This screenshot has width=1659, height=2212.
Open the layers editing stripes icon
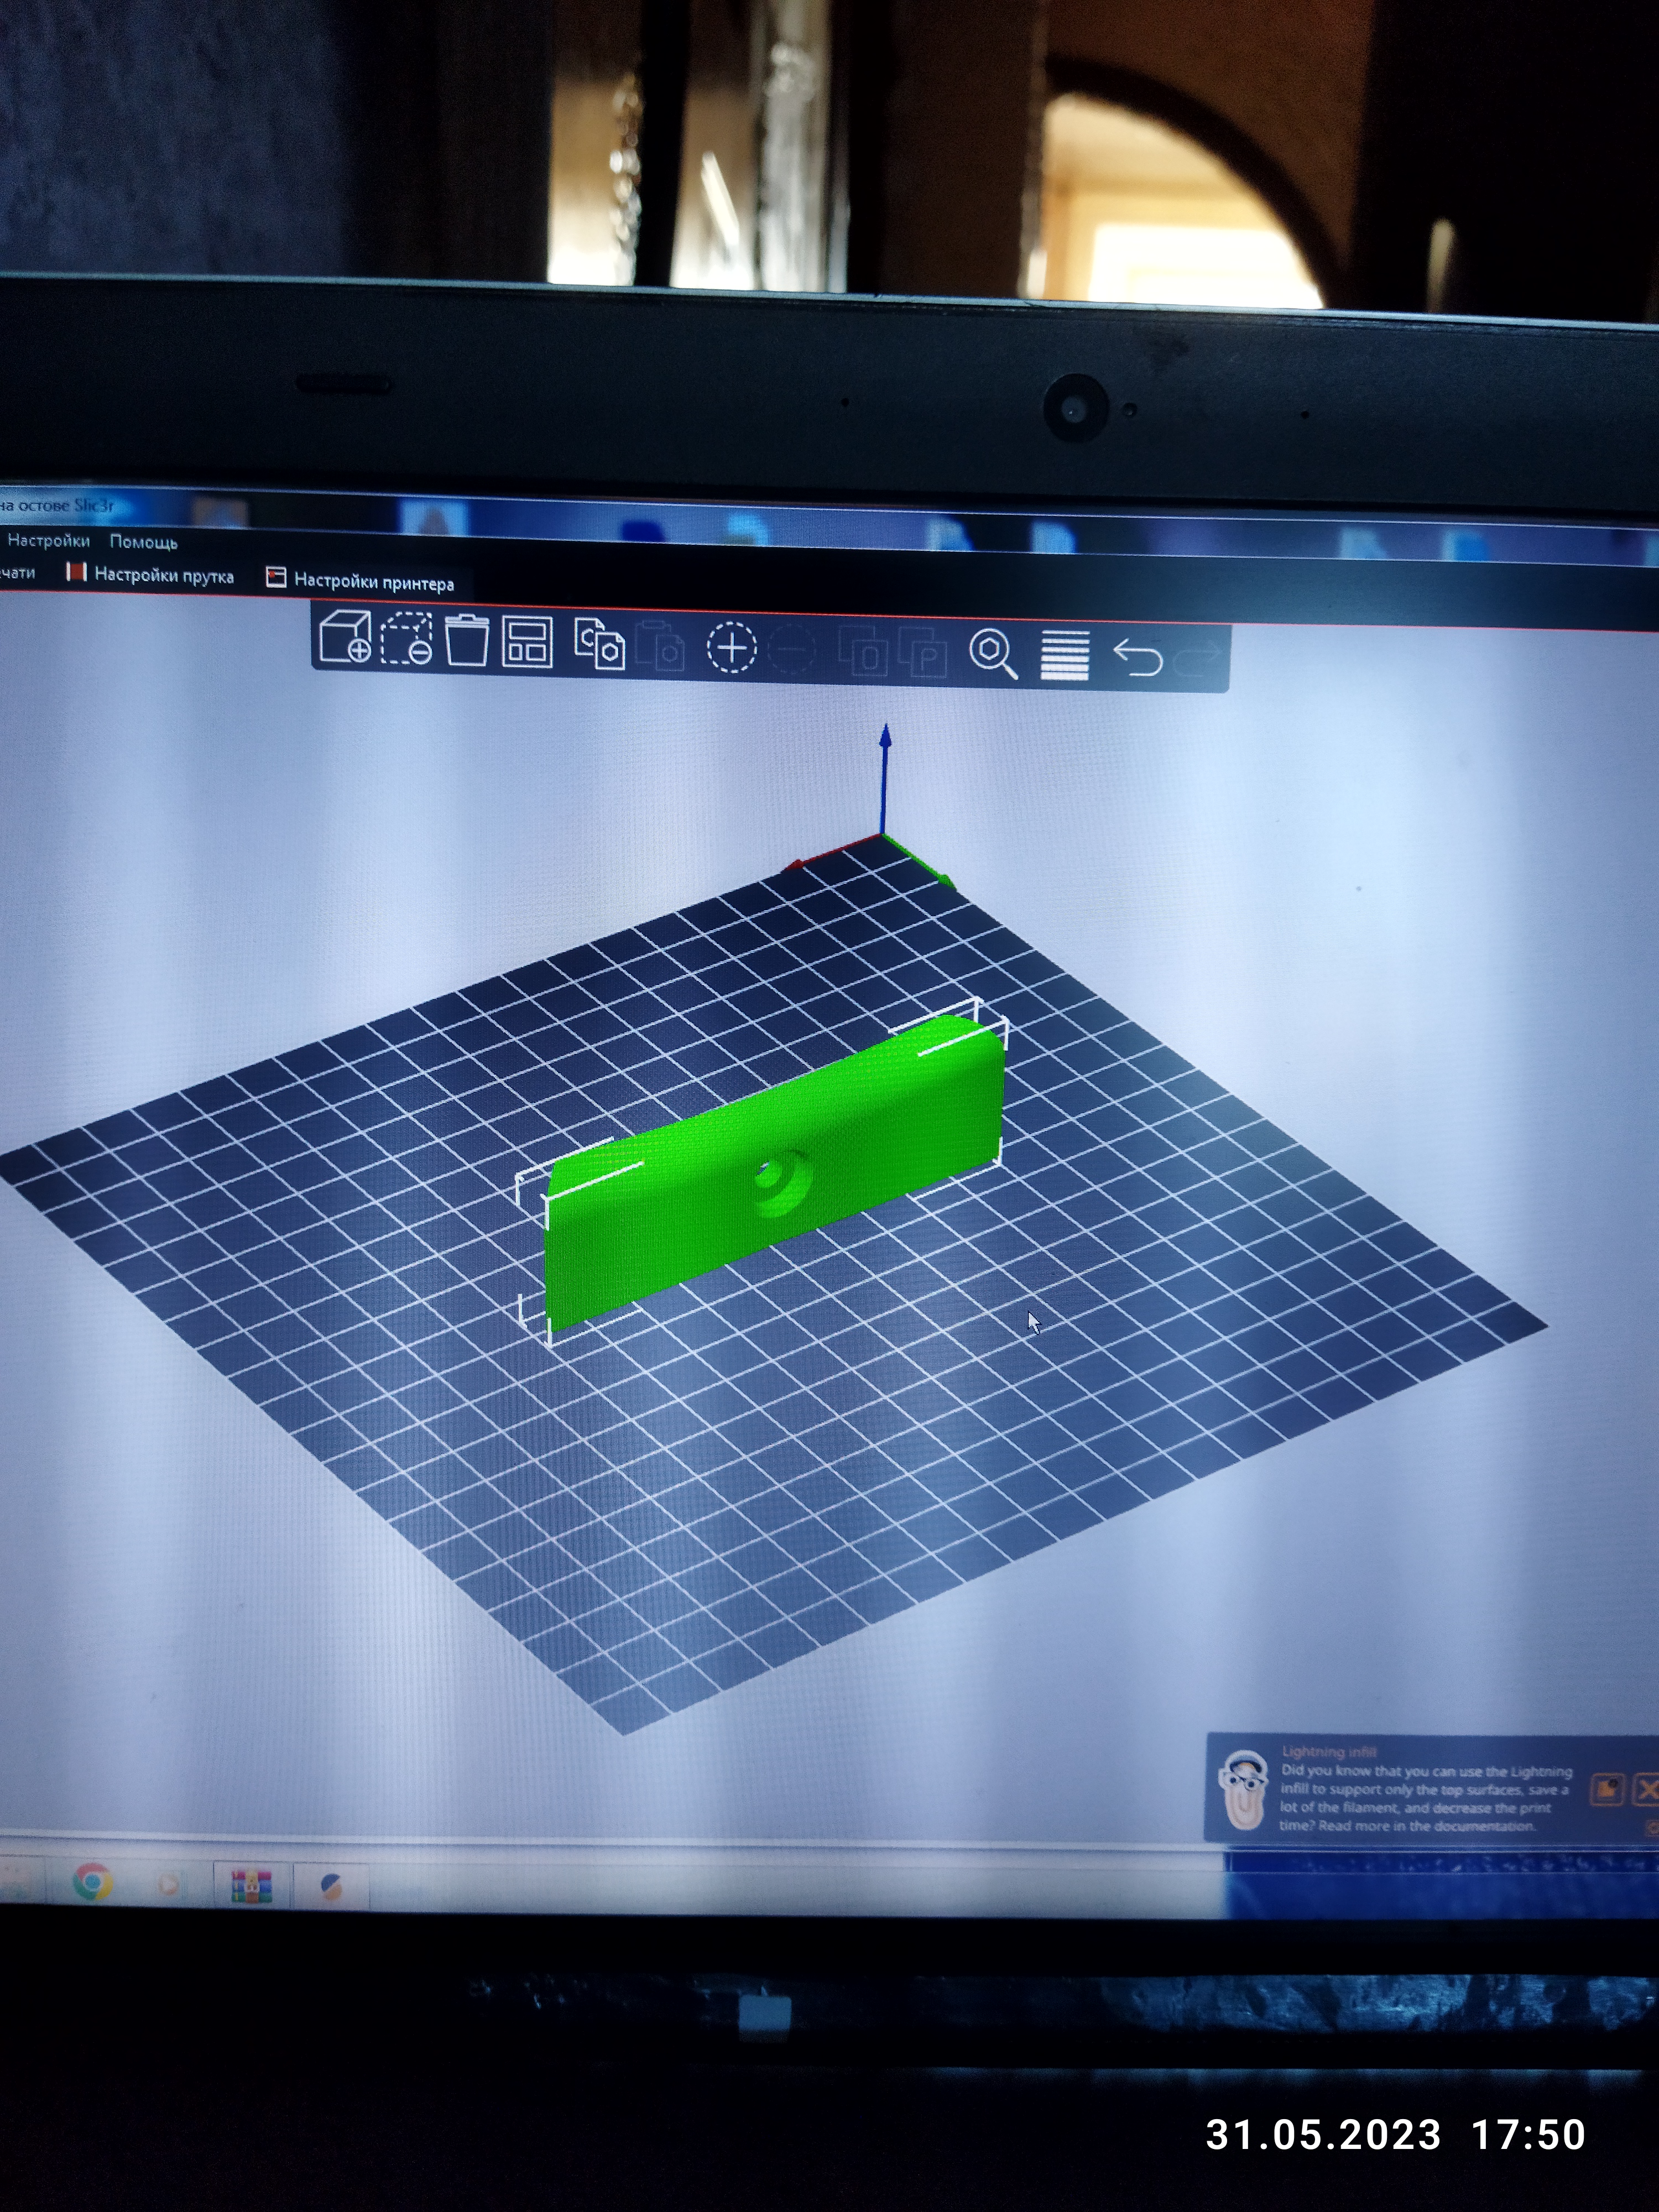(1064, 656)
